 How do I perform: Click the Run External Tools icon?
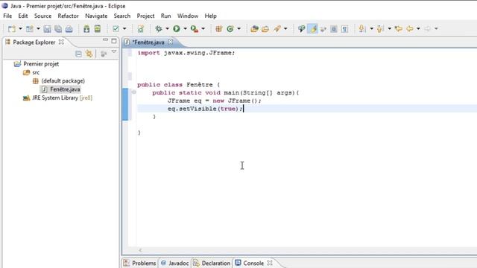(x=195, y=29)
